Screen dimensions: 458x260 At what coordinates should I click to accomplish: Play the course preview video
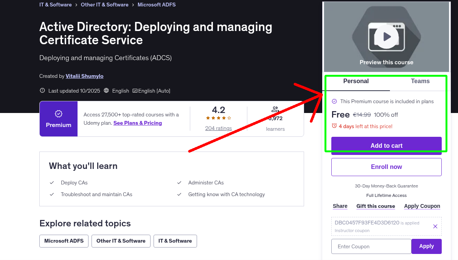[x=386, y=36]
